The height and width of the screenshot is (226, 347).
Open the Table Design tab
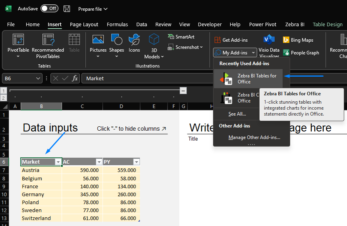coord(328,24)
